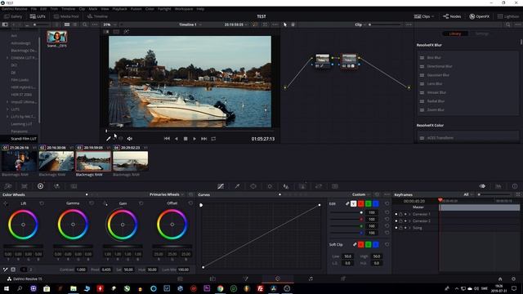Open the RGB Mixer palette icon
This screenshot has height=294, width=523.
(x=56, y=186)
